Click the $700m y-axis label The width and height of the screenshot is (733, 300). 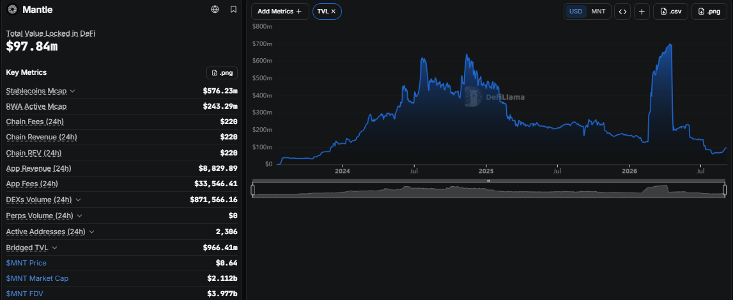click(262, 44)
